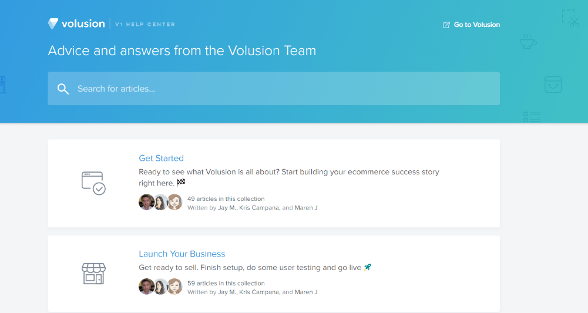This screenshot has width=588, height=313.
Task: Open the Launch Your Business collection title
Action: click(x=182, y=254)
